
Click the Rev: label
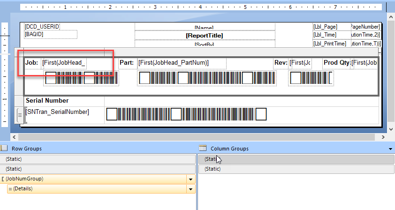tap(281, 63)
